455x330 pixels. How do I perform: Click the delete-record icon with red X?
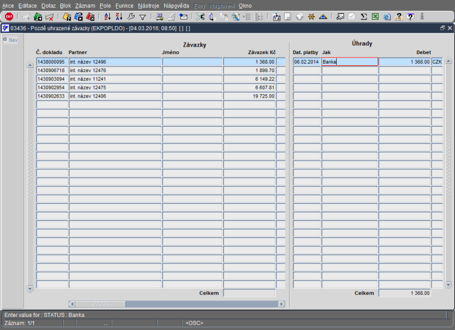coord(49,17)
